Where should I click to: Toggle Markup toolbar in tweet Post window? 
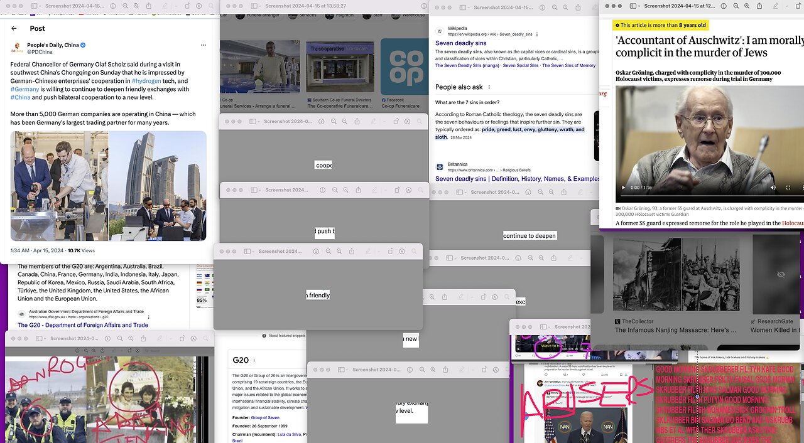[199, 6]
